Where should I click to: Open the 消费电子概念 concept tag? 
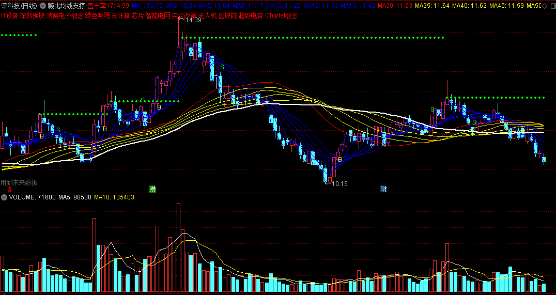point(65,15)
